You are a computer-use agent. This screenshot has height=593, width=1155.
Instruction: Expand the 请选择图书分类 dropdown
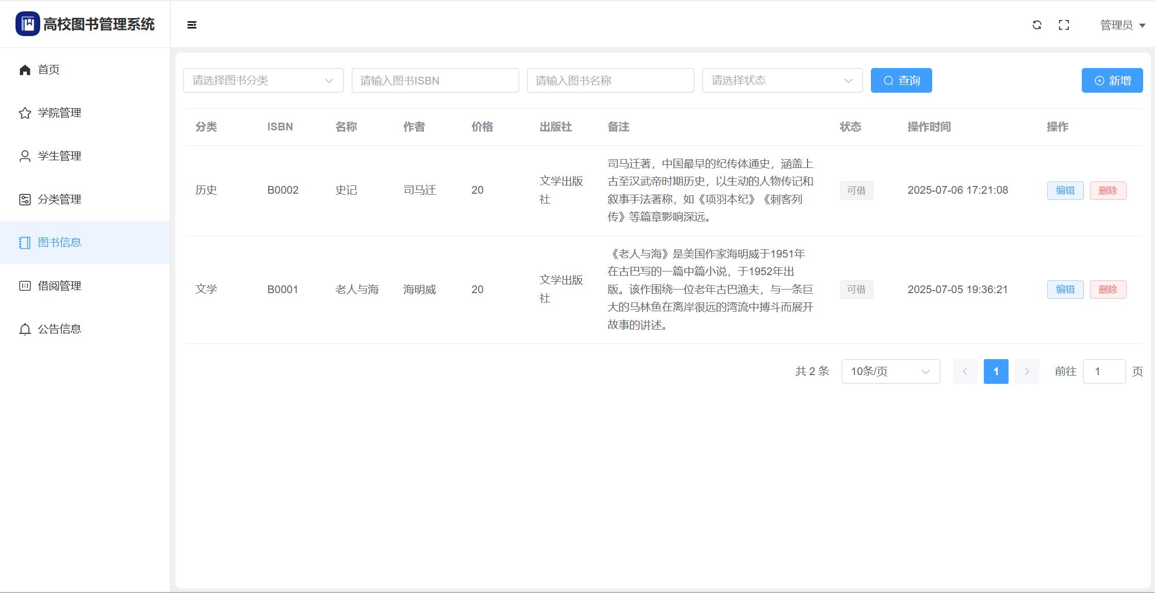263,80
